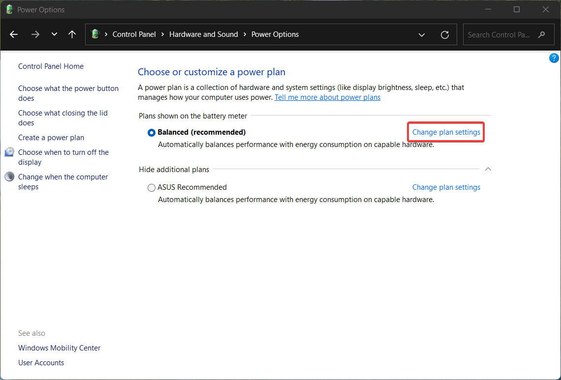
Task: Open Change plan settings for Balanced
Action: (x=446, y=132)
